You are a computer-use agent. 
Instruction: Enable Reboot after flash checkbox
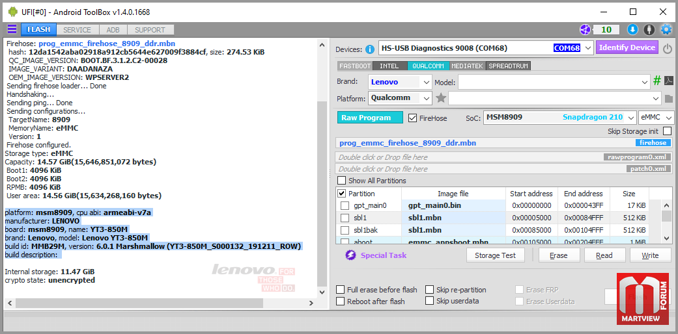(340, 302)
